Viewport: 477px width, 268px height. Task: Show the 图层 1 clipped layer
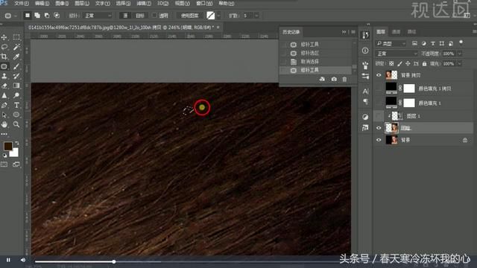[x=379, y=116]
